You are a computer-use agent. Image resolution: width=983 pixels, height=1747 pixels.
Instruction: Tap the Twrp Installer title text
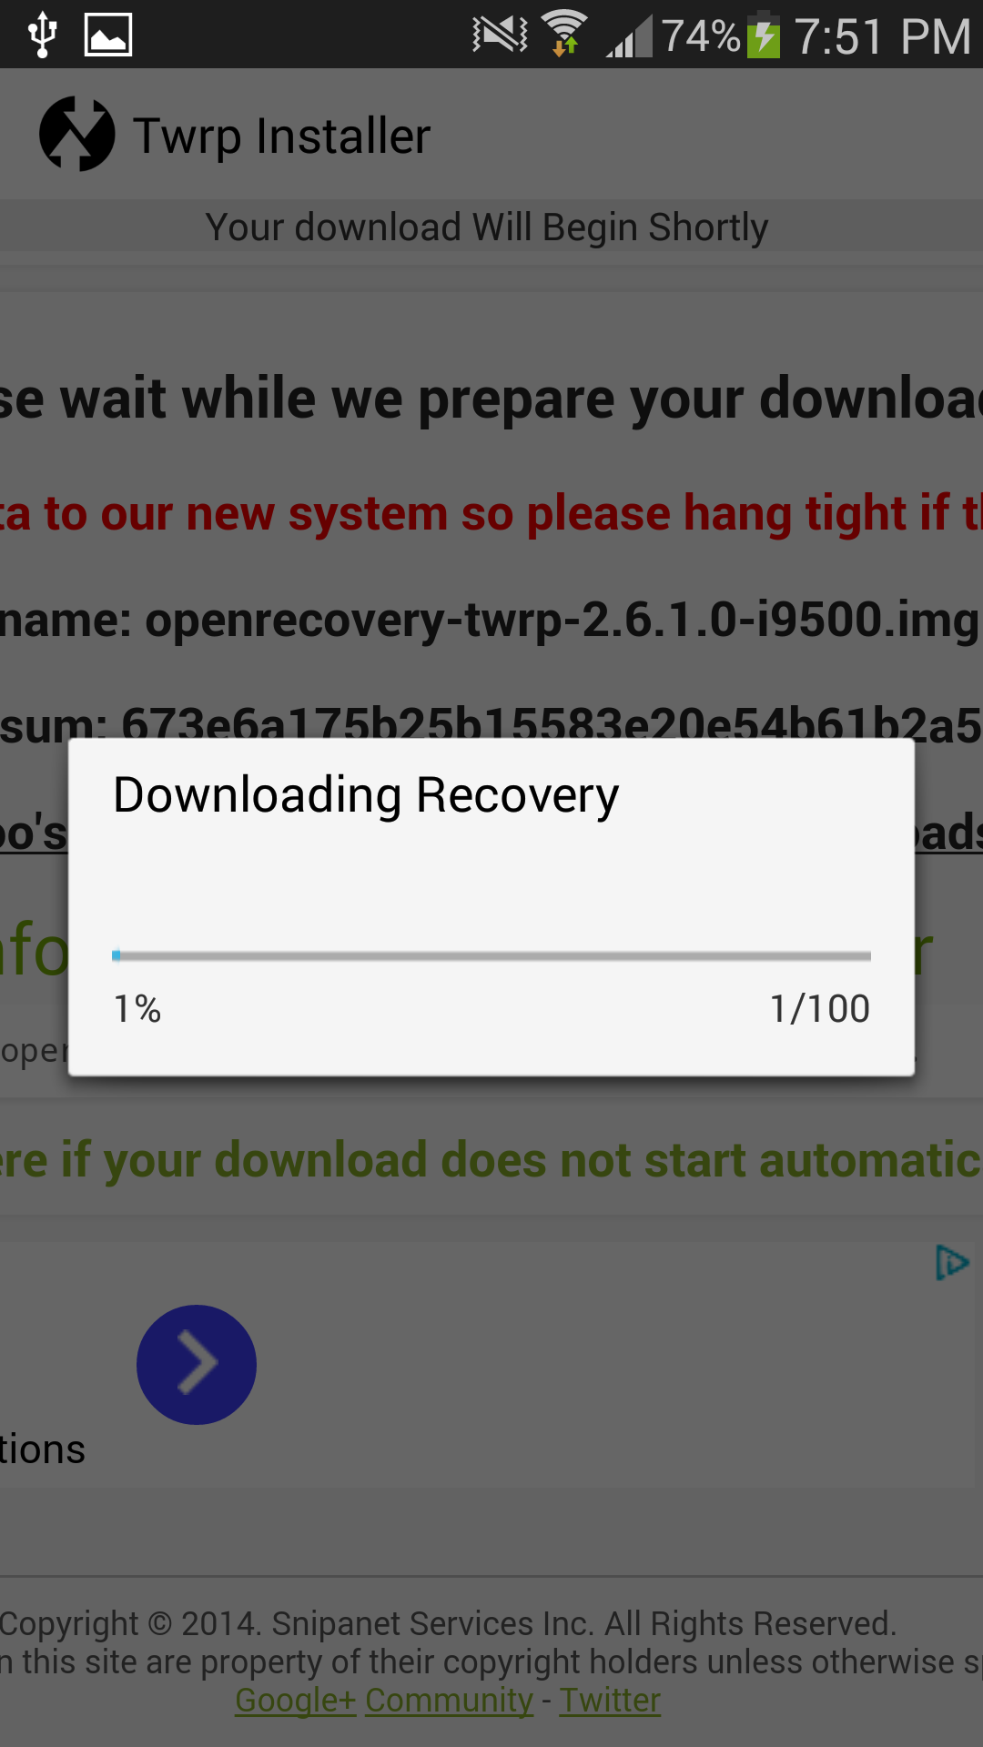(x=282, y=136)
